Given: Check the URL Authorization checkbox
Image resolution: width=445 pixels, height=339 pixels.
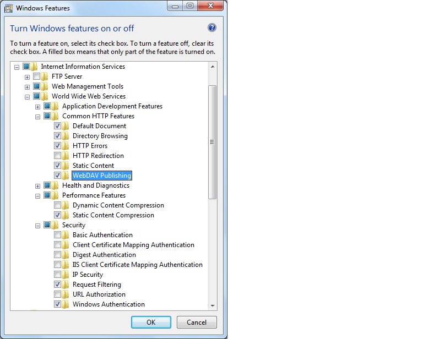Looking at the screenshot, I should coord(58,294).
